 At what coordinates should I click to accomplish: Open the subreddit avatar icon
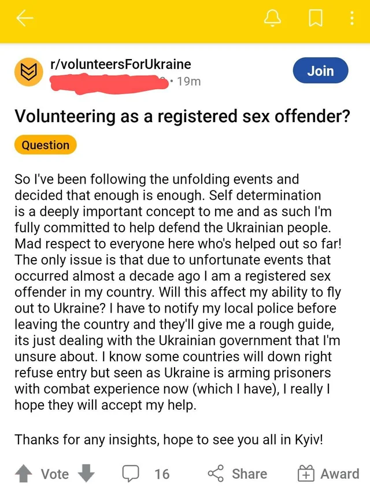tap(28, 72)
